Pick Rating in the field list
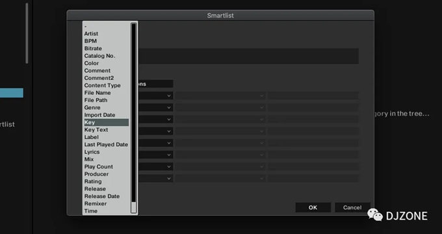Screen dimensions: 442x234 coord(93,181)
